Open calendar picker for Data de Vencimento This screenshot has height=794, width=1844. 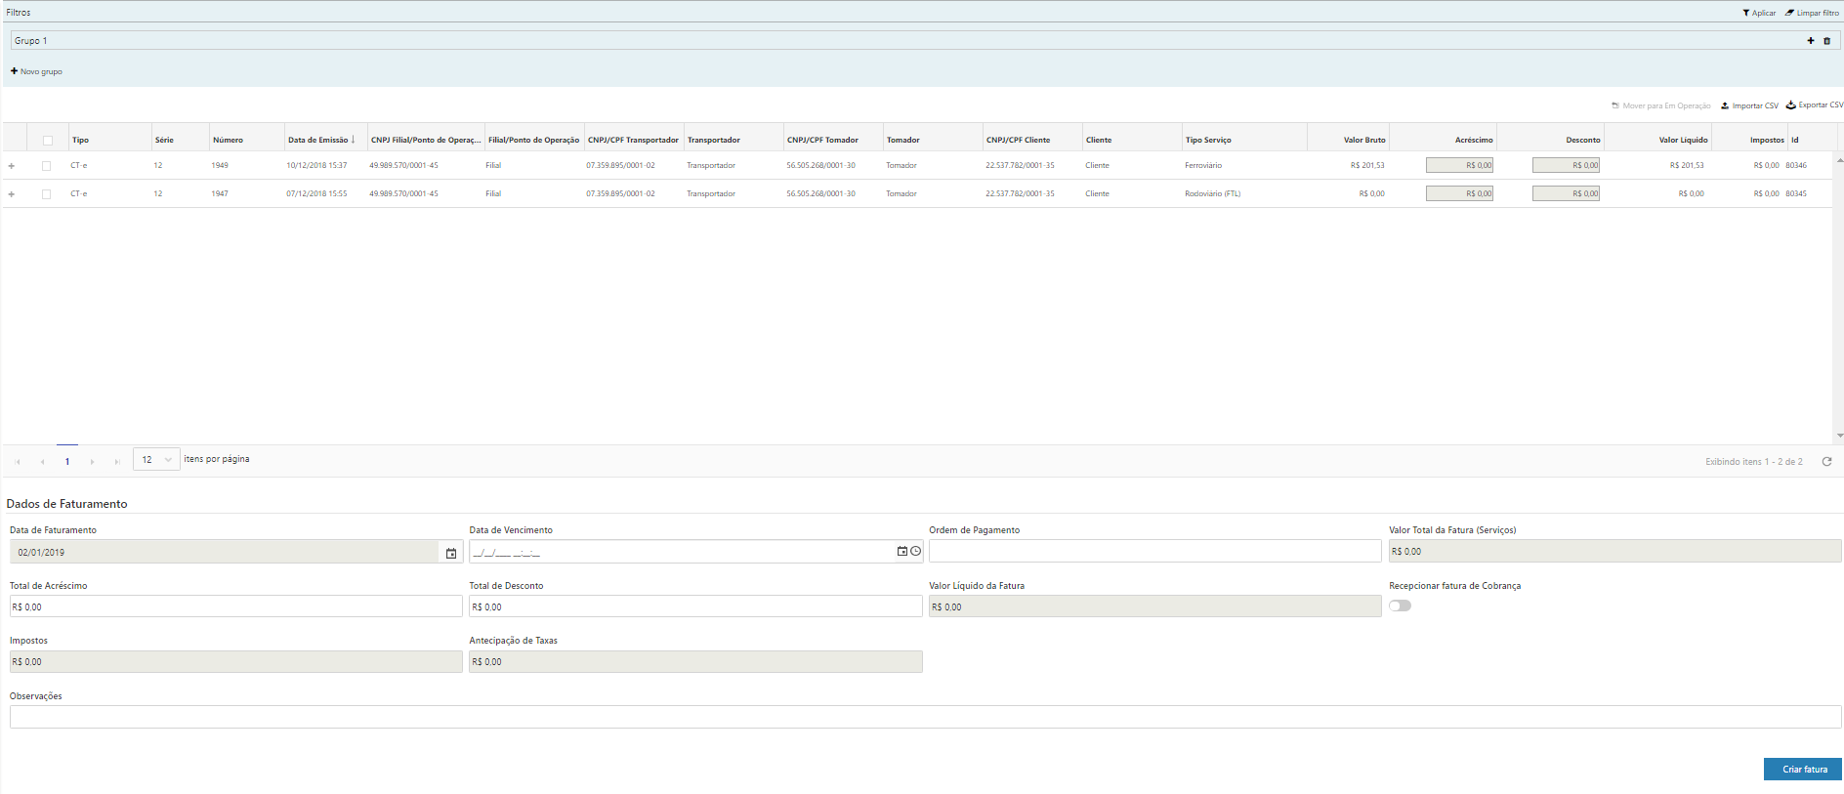[x=901, y=552]
